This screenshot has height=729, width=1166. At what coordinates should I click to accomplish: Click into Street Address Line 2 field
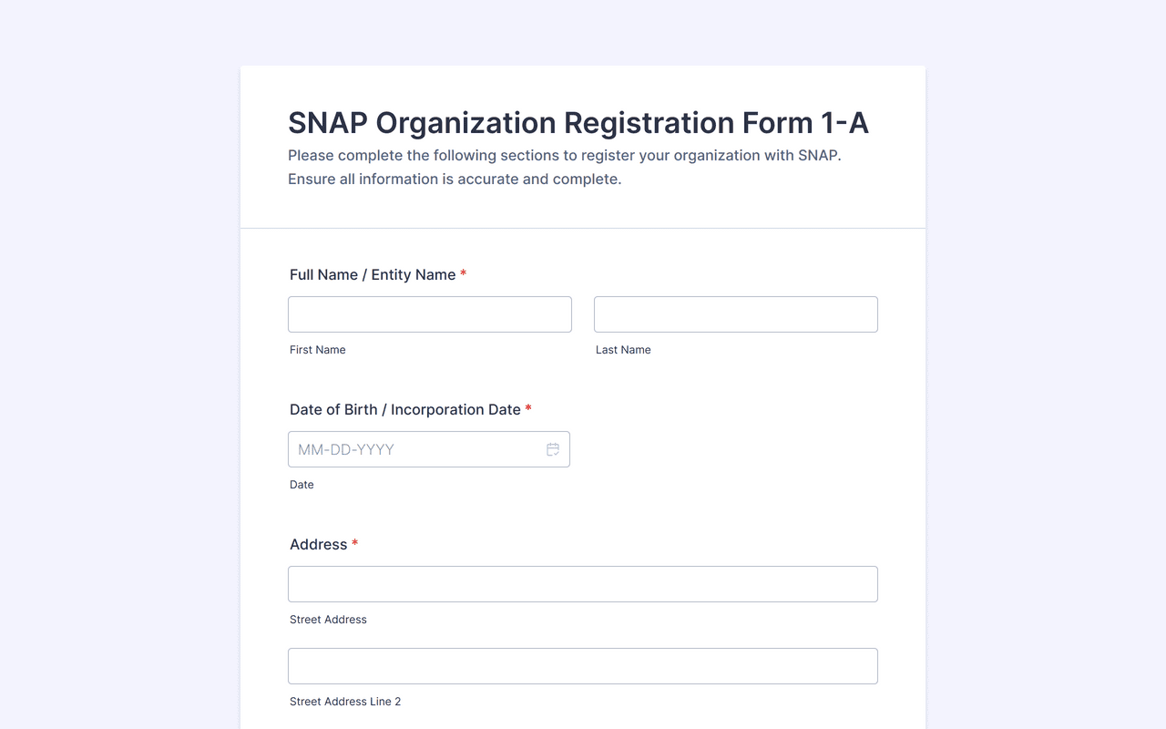point(583,666)
